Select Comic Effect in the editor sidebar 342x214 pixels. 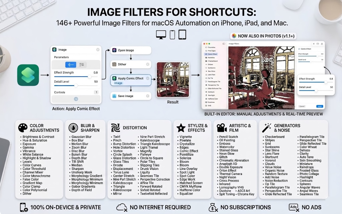(211, 54)
